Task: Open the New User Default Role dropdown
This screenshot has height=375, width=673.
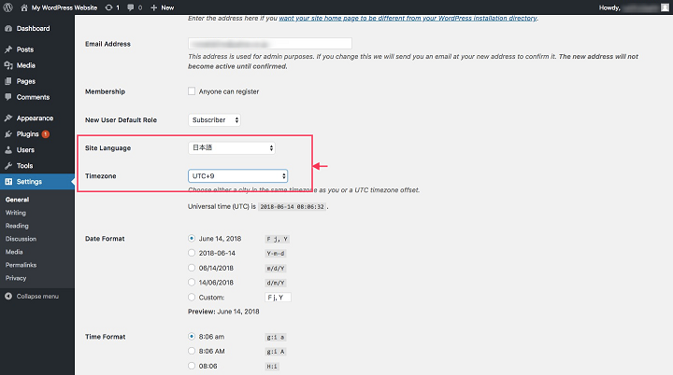Action: (x=214, y=120)
